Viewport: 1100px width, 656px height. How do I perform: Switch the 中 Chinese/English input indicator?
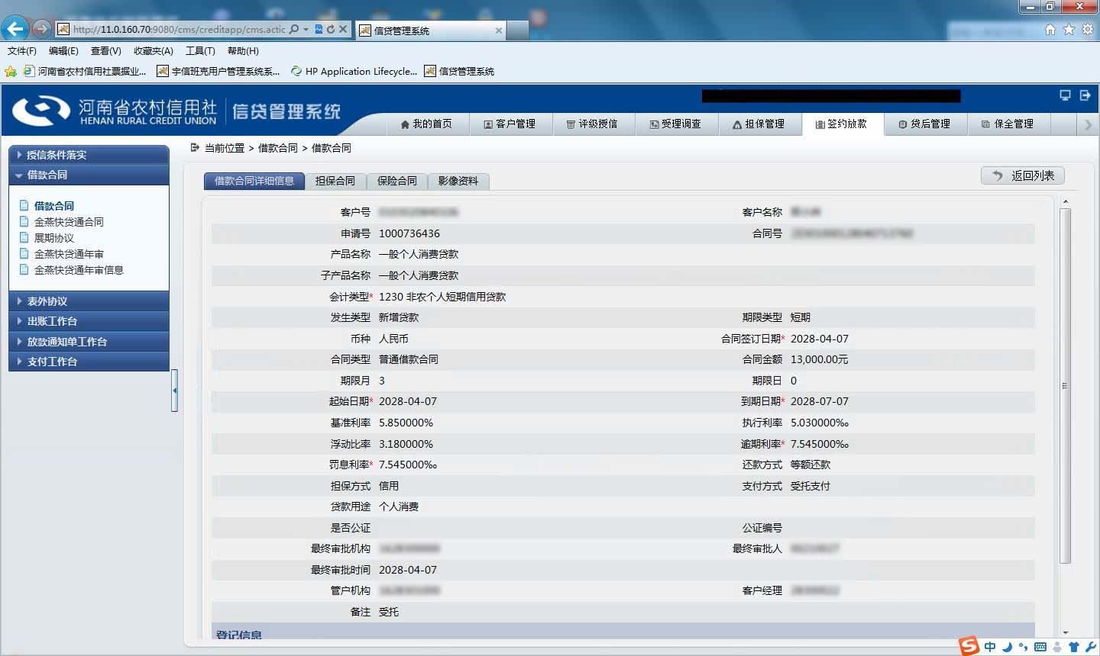(x=990, y=647)
